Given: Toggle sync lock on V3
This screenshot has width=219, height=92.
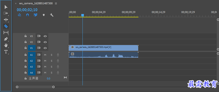Looking at the screenshot, I should coord(39,36).
